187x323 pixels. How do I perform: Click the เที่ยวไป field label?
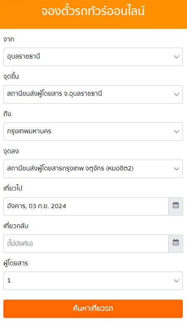coord(13,188)
